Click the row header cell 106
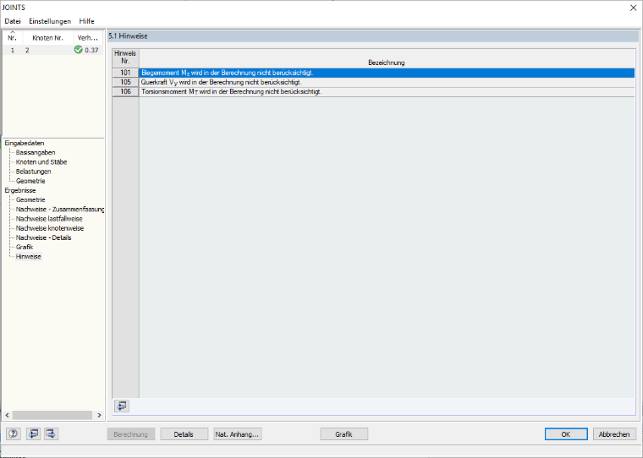Screen dimensions: 643x458 tap(125, 92)
